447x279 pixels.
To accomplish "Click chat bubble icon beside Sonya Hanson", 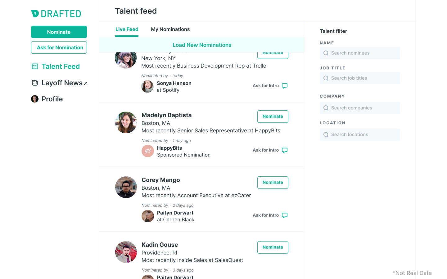I will 285,86.
